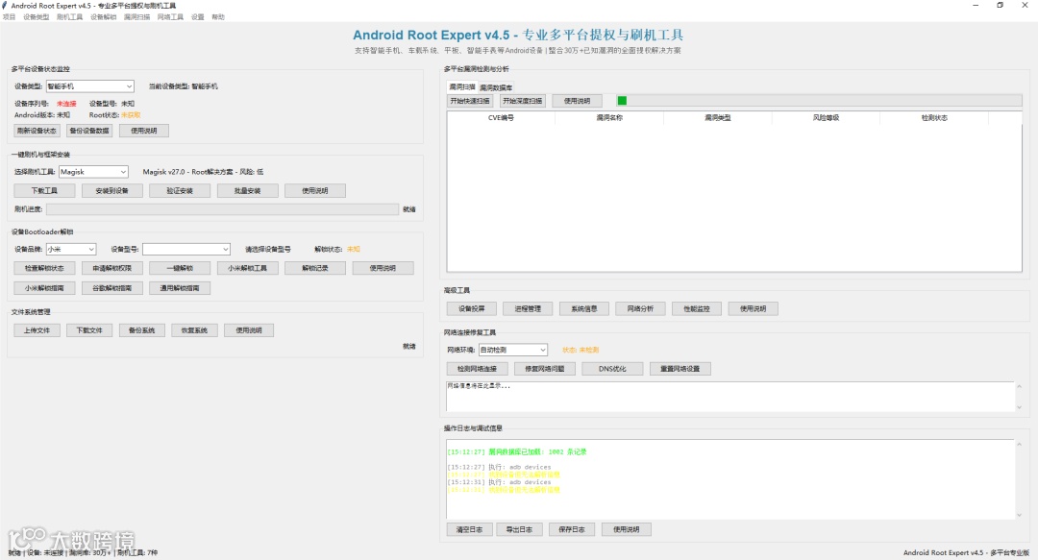Expand the 网络环境 dropdown showing 自动检测
Viewport: 1038px width, 560px height.
coord(513,350)
